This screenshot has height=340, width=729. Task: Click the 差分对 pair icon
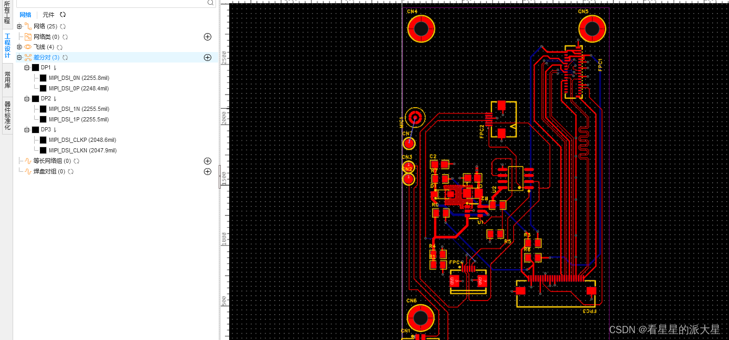point(28,57)
